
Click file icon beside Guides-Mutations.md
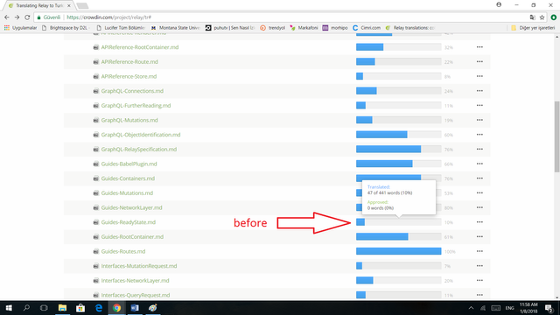pos(95,193)
